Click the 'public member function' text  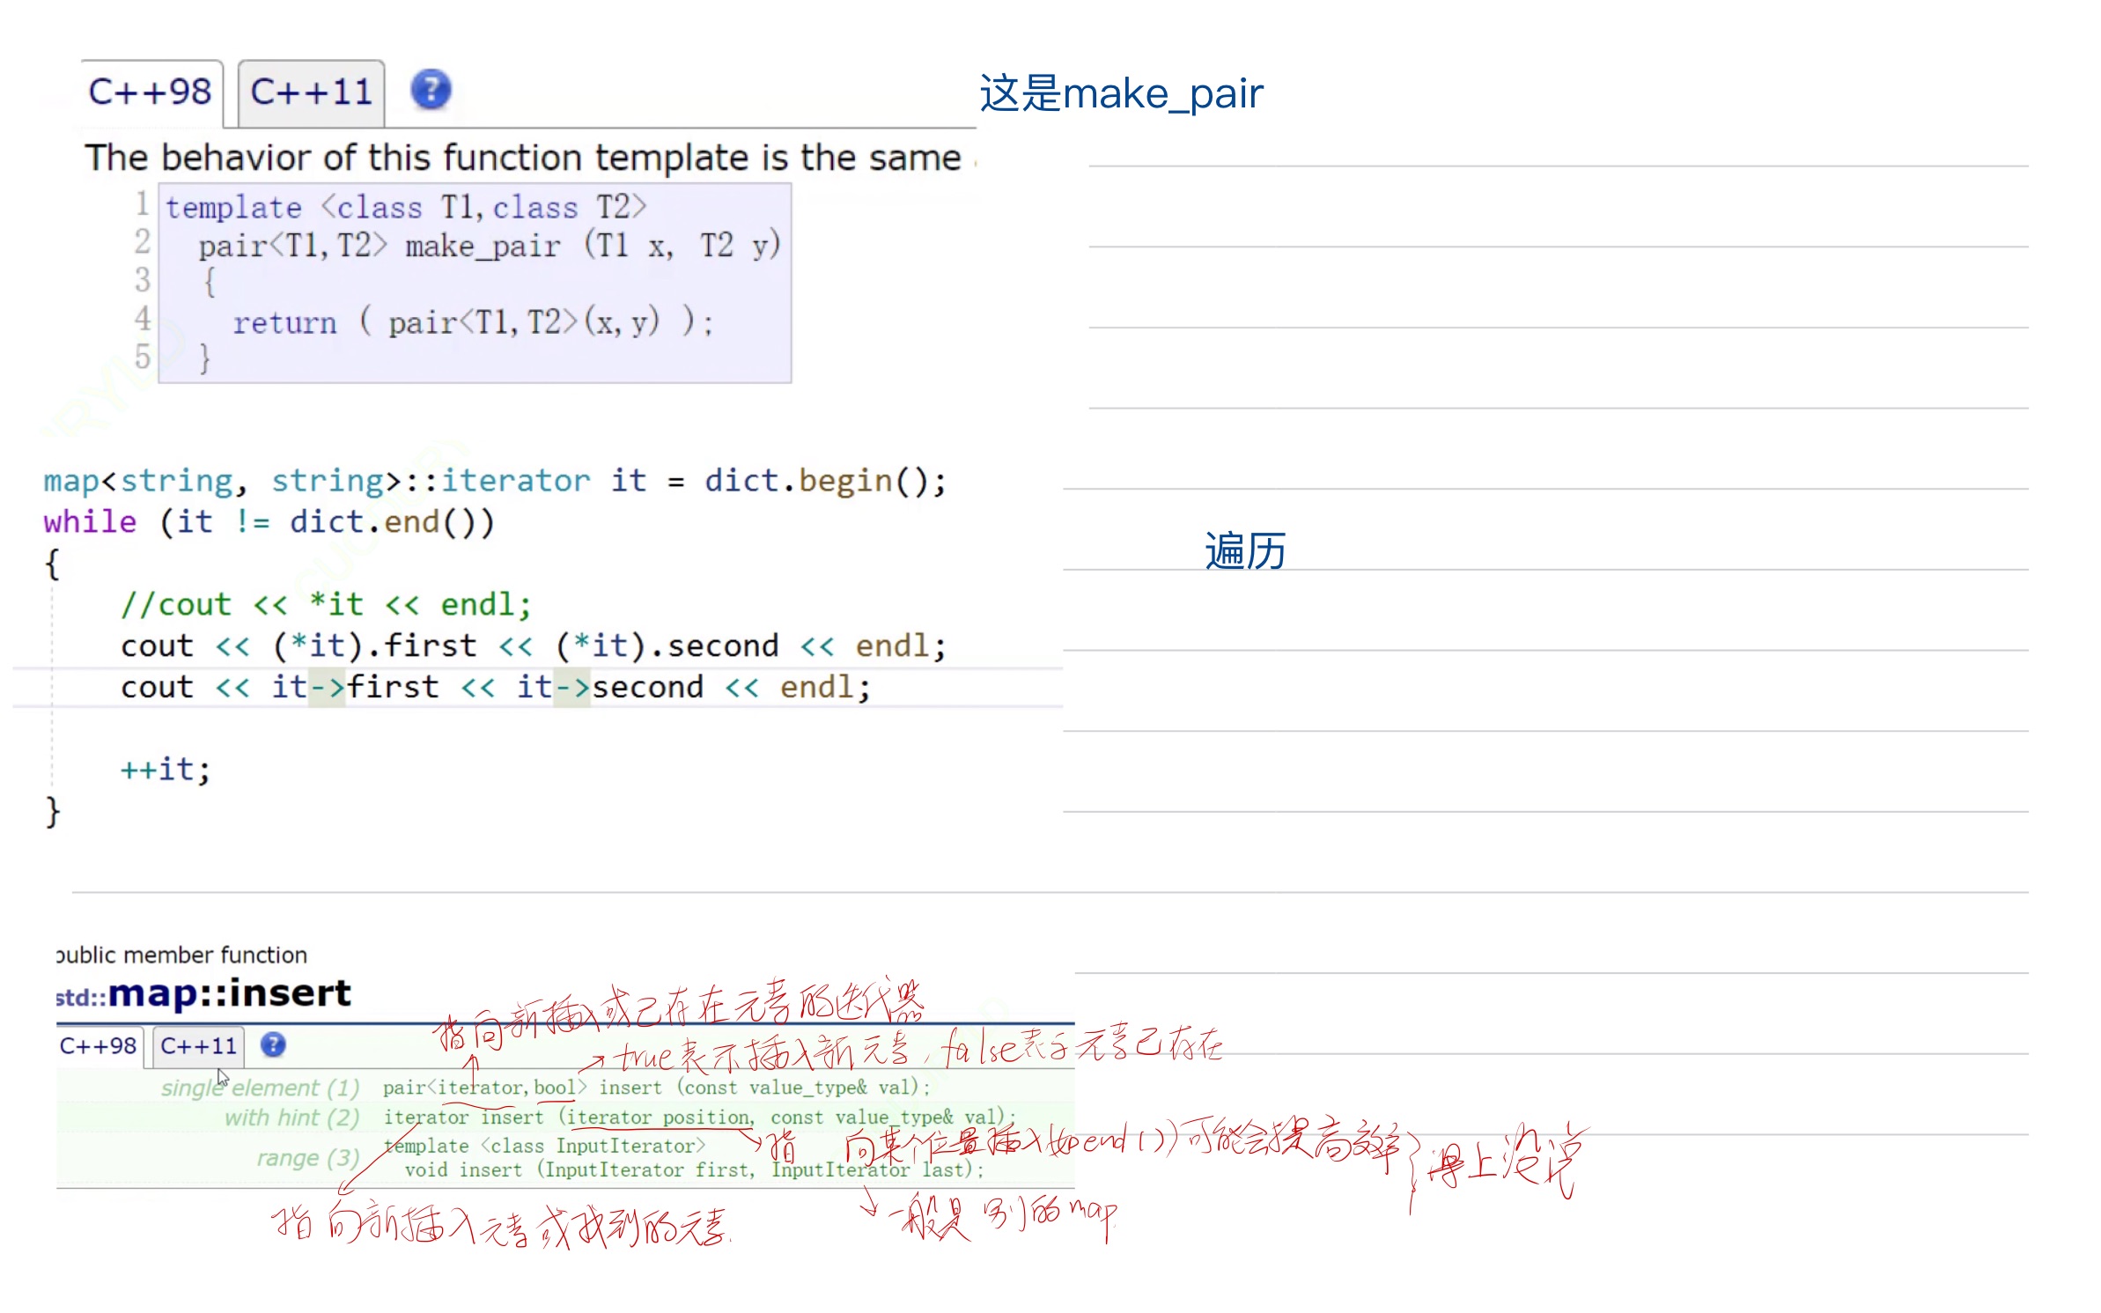click(181, 955)
